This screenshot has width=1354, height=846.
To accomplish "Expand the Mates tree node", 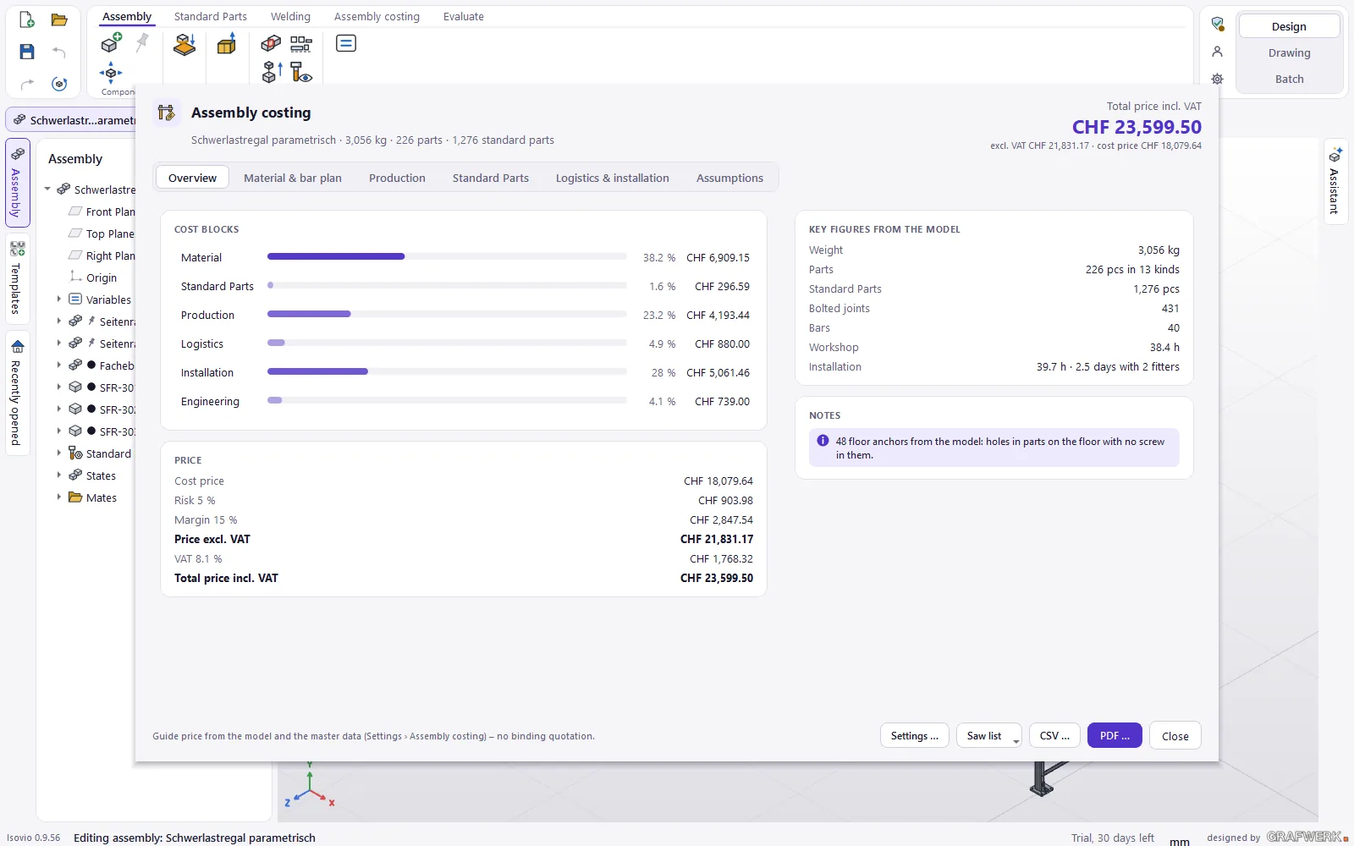I will 59,497.
